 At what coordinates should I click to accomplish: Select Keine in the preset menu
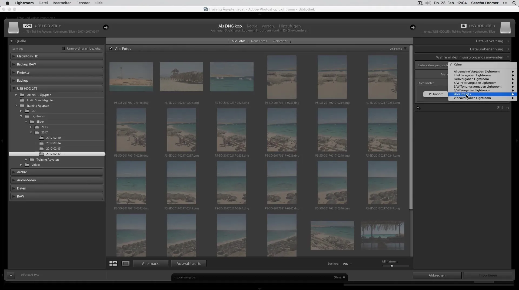[x=483, y=64]
